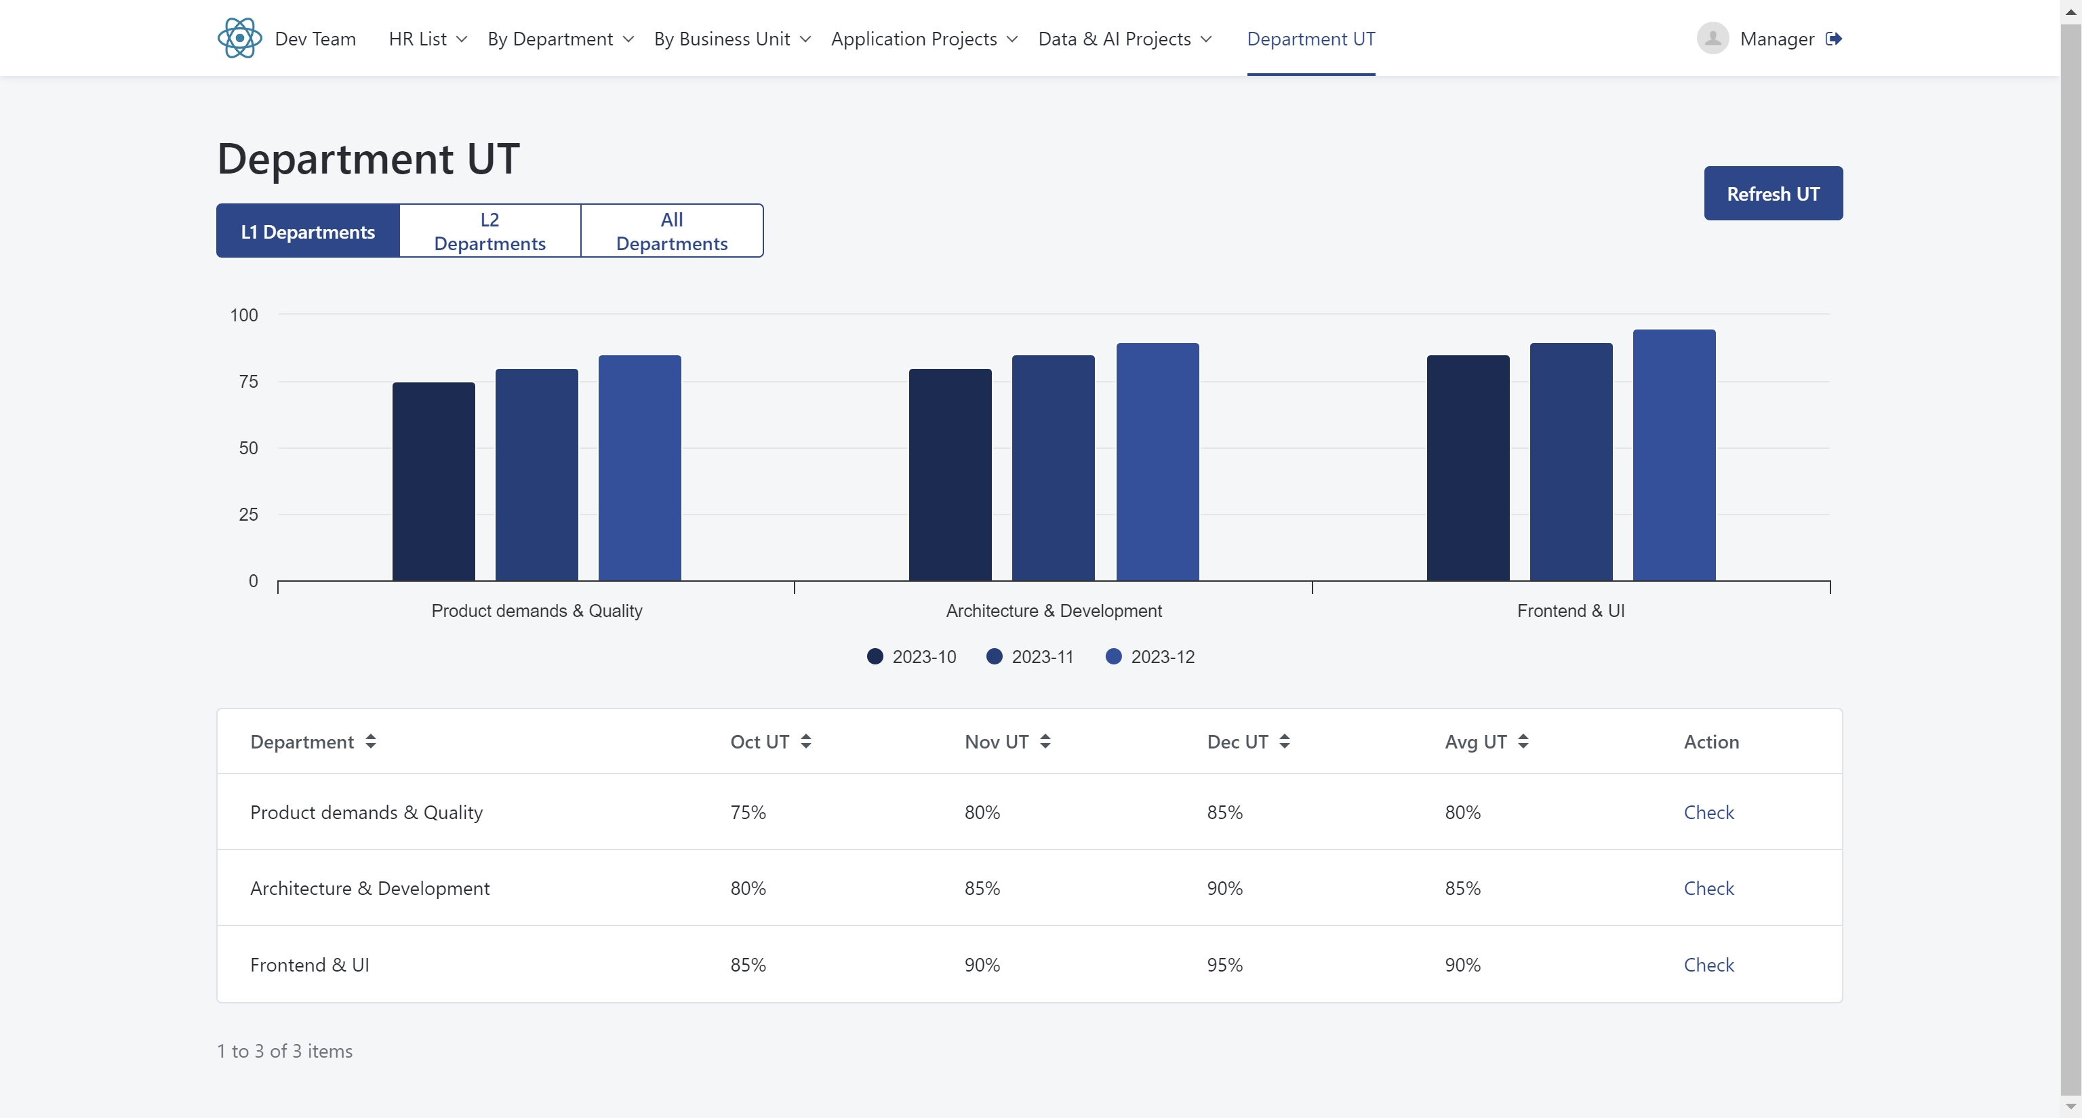Click the Manager user avatar icon

pos(1712,38)
